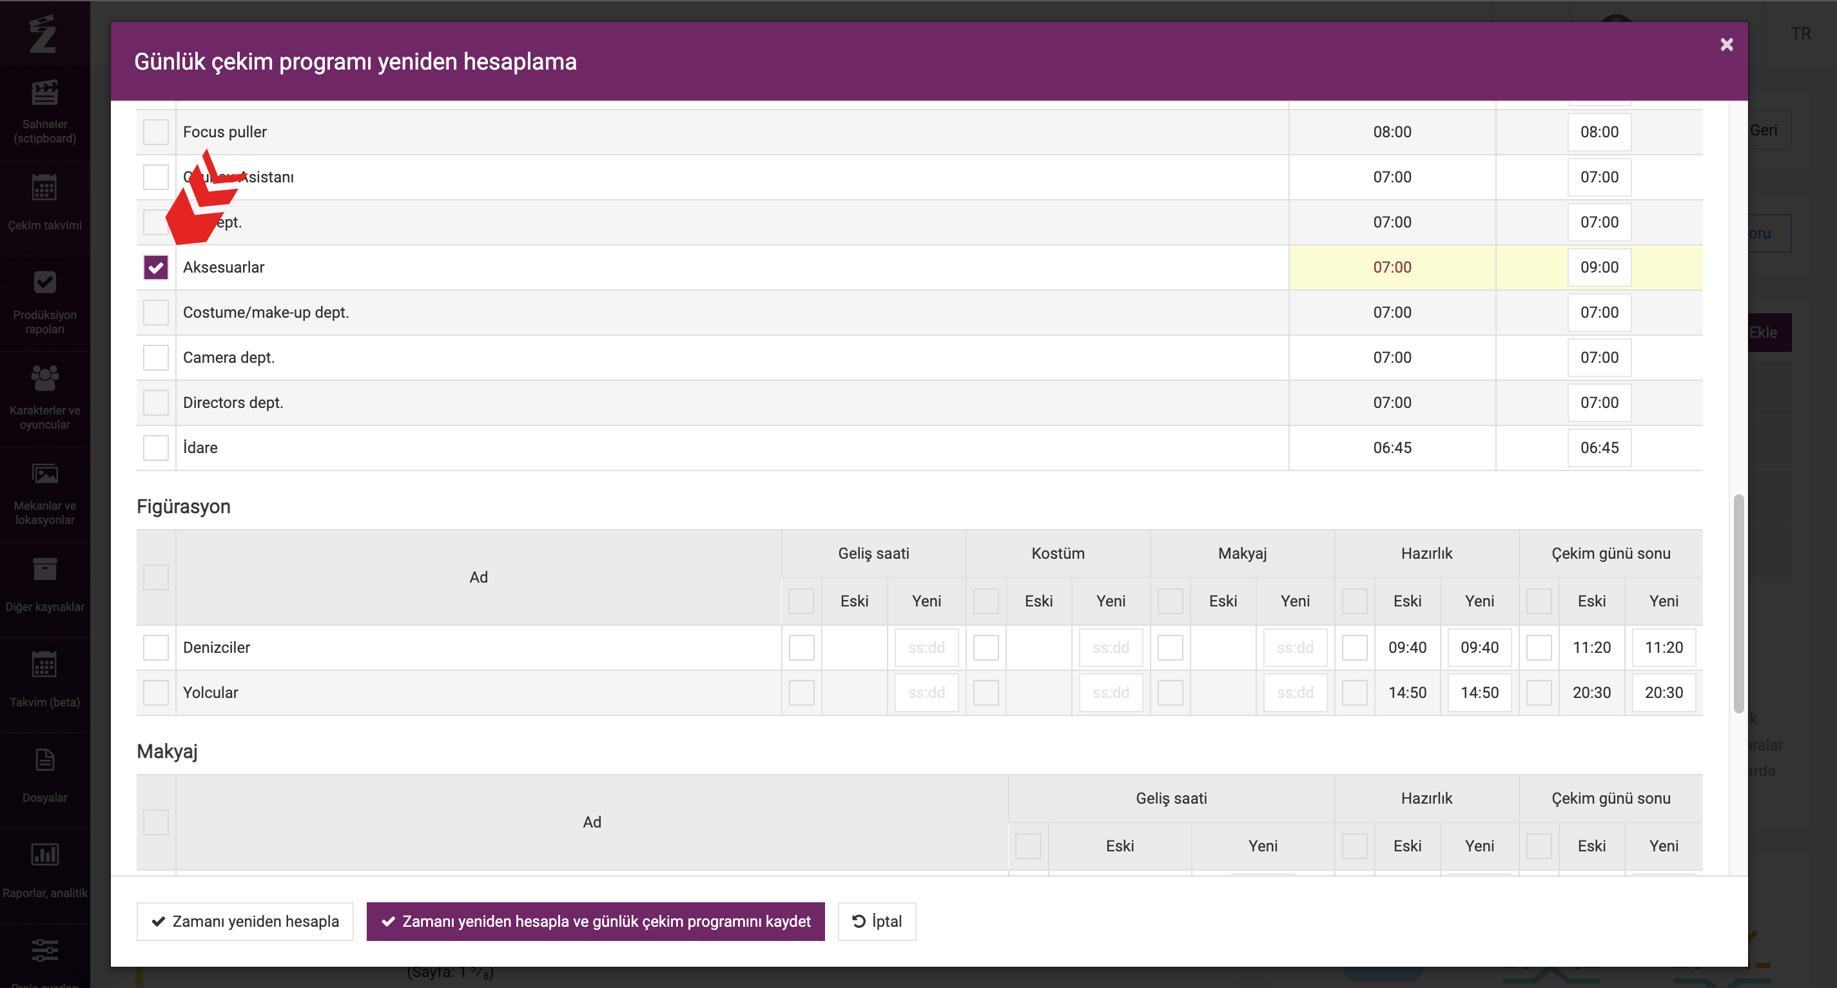Open Sahneler (stripboard) in the sidebar
Viewport: 1837px width, 988px height.
[x=45, y=112]
